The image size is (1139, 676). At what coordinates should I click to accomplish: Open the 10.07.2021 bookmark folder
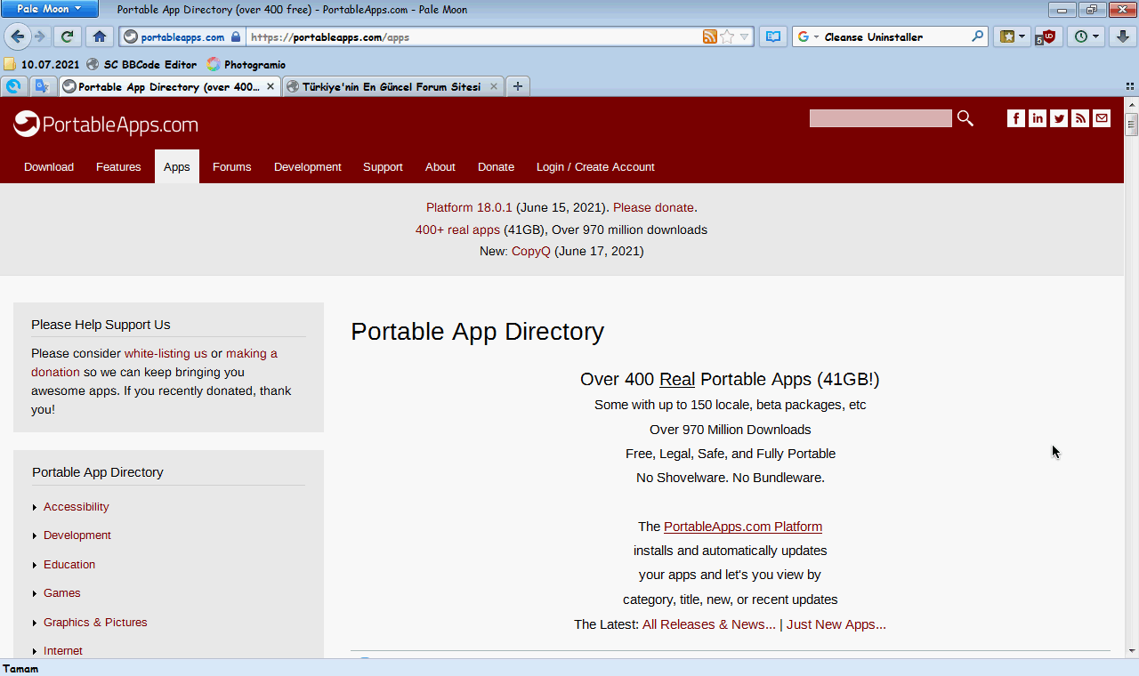click(x=42, y=64)
